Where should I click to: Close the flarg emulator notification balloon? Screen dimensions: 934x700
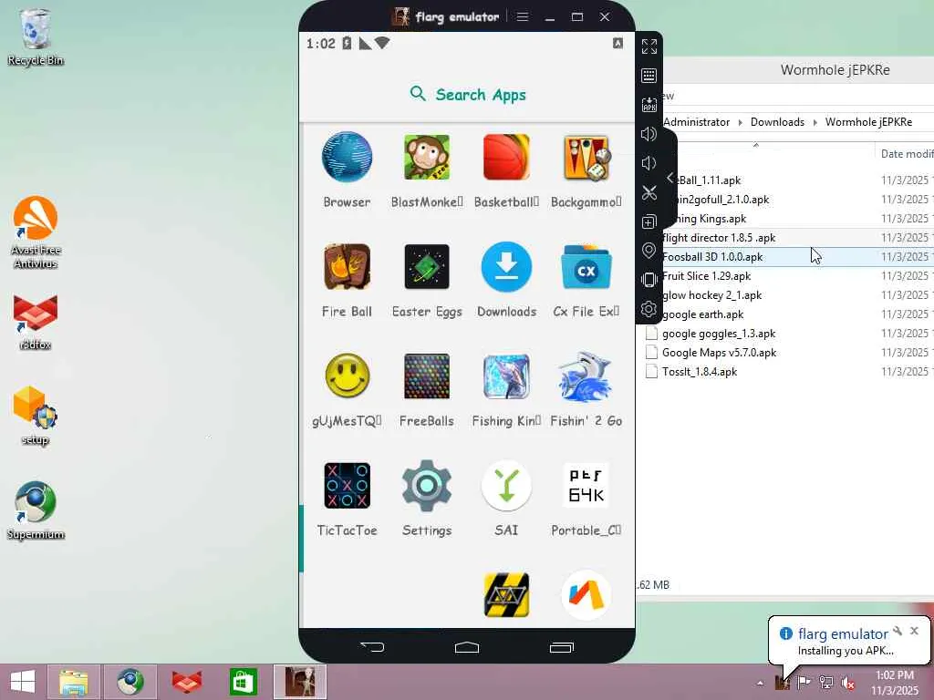(x=914, y=631)
